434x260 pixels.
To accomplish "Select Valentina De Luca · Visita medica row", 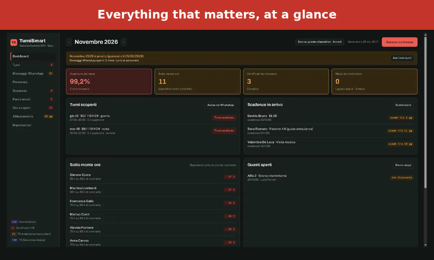I will [330, 144].
